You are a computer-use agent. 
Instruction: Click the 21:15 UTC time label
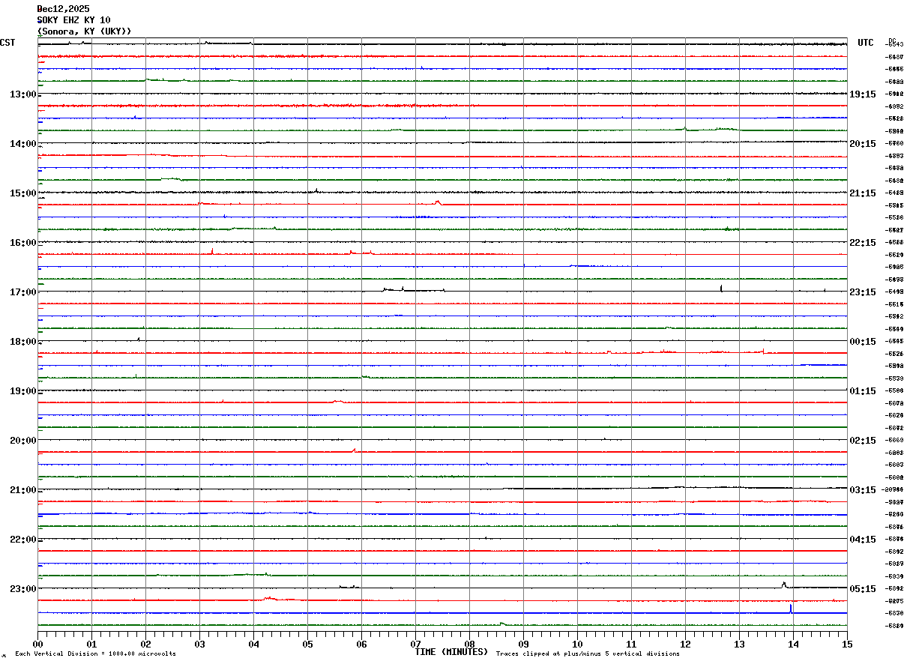pyautogui.click(x=863, y=193)
